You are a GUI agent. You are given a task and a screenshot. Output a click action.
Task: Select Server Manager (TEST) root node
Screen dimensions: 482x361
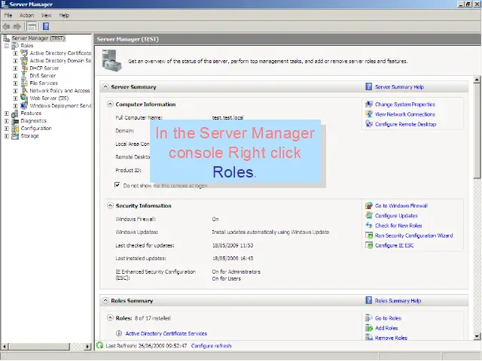point(38,38)
